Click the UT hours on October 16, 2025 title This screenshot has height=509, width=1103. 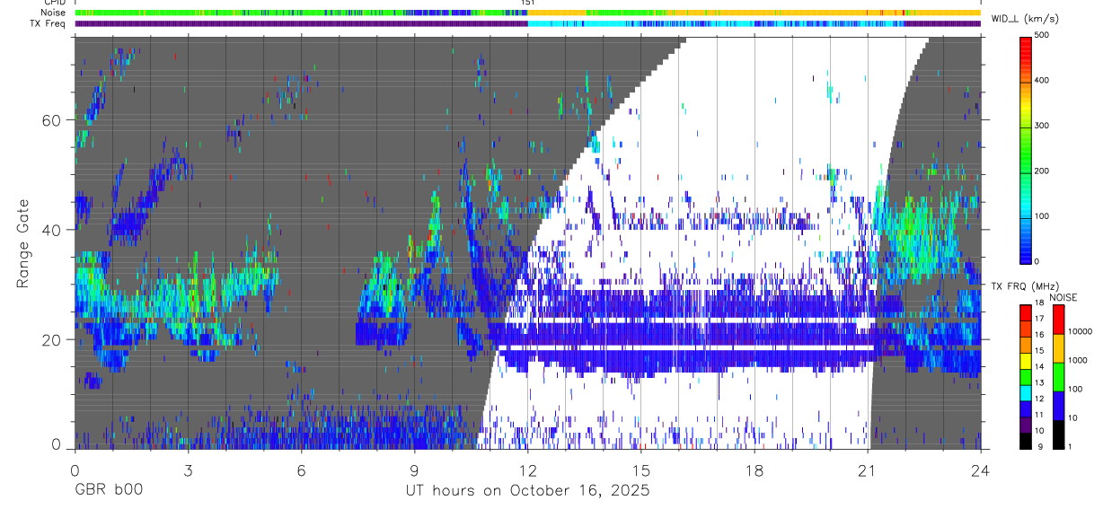point(528,491)
